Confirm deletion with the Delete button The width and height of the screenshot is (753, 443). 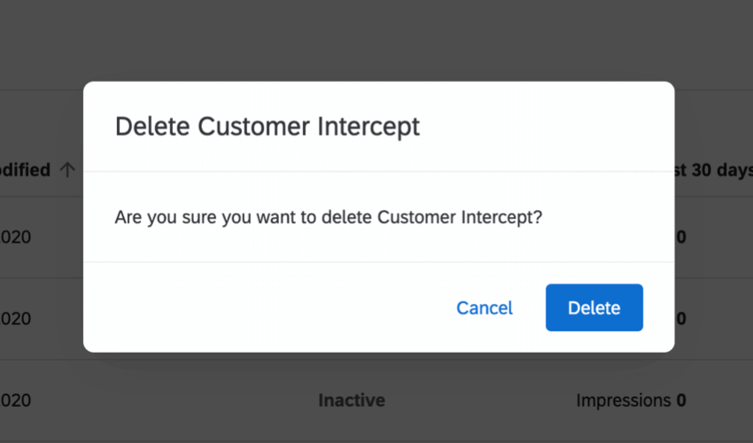pos(594,307)
